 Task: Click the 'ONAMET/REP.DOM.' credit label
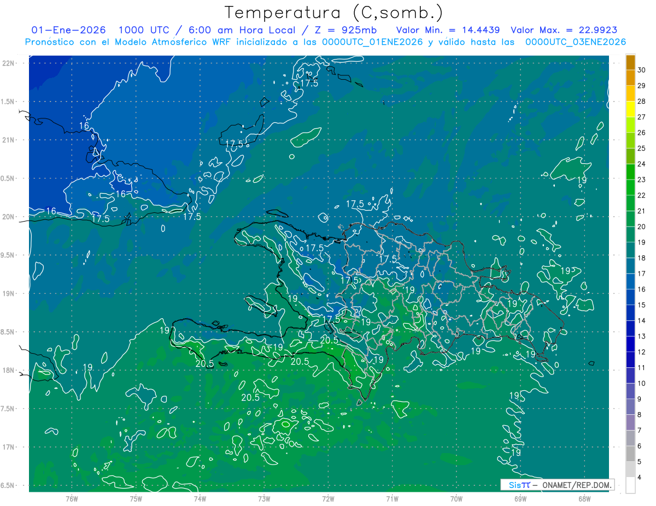[x=577, y=485]
